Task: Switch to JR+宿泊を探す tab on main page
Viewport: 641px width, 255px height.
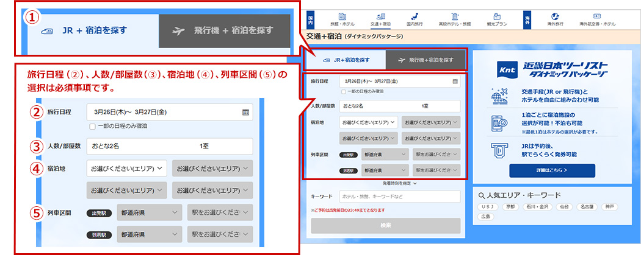Action: 346,60
